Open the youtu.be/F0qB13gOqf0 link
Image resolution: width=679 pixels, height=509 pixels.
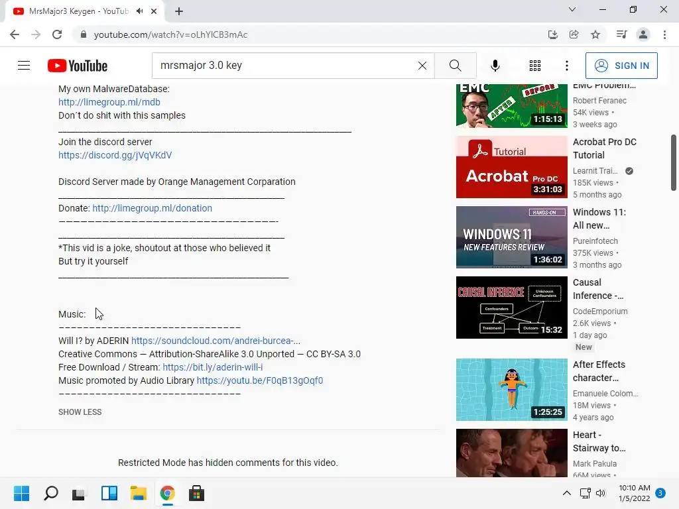pos(260,380)
